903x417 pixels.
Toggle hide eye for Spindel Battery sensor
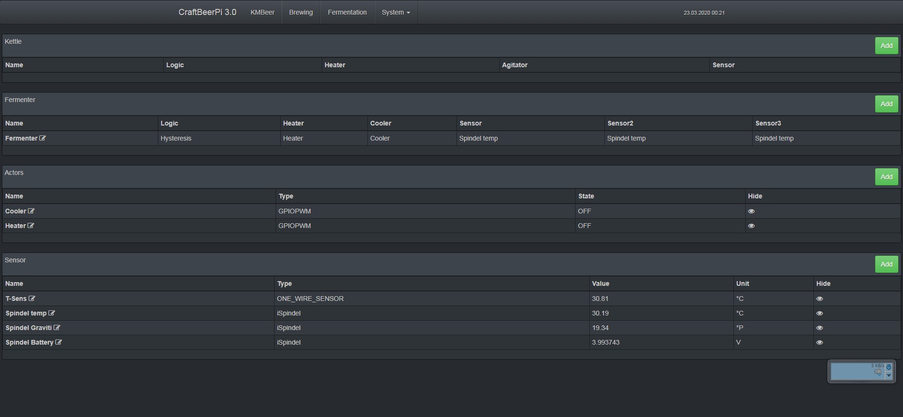tap(820, 342)
